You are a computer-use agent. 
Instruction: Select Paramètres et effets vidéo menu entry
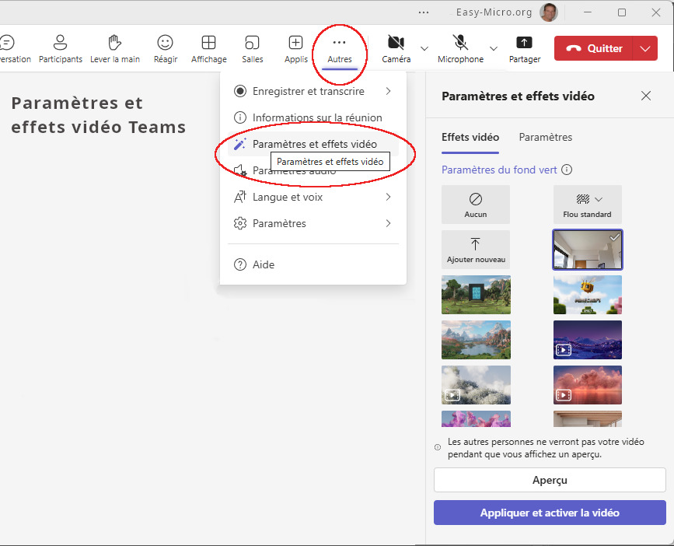coord(313,144)
